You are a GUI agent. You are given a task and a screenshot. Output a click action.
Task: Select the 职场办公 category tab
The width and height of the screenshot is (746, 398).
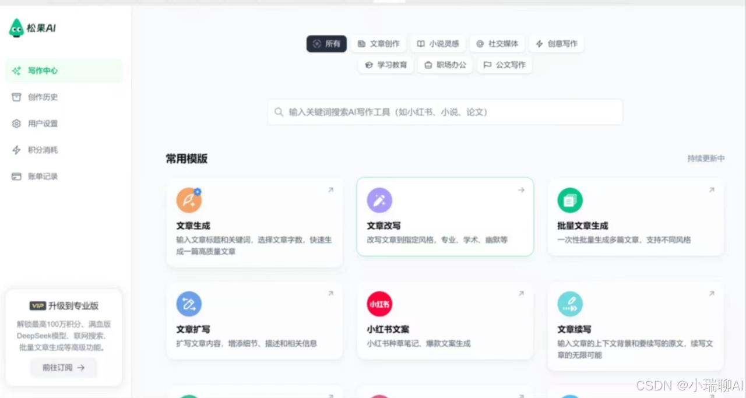coord(445,65)
